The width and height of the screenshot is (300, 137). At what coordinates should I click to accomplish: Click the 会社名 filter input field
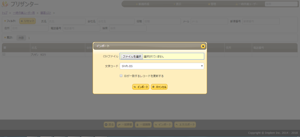coord(116,21)
